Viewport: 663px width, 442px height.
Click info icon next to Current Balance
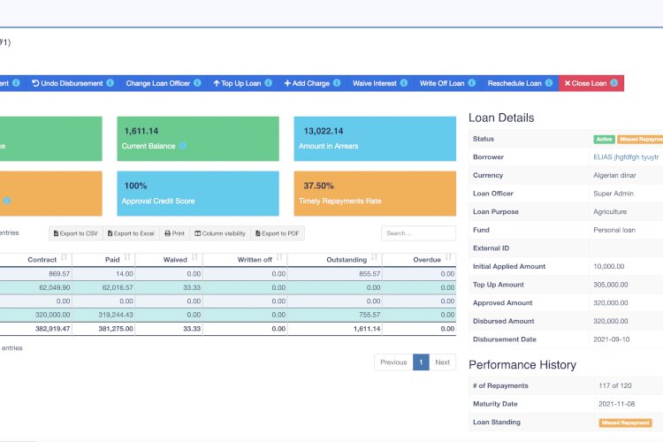point(183,146)
